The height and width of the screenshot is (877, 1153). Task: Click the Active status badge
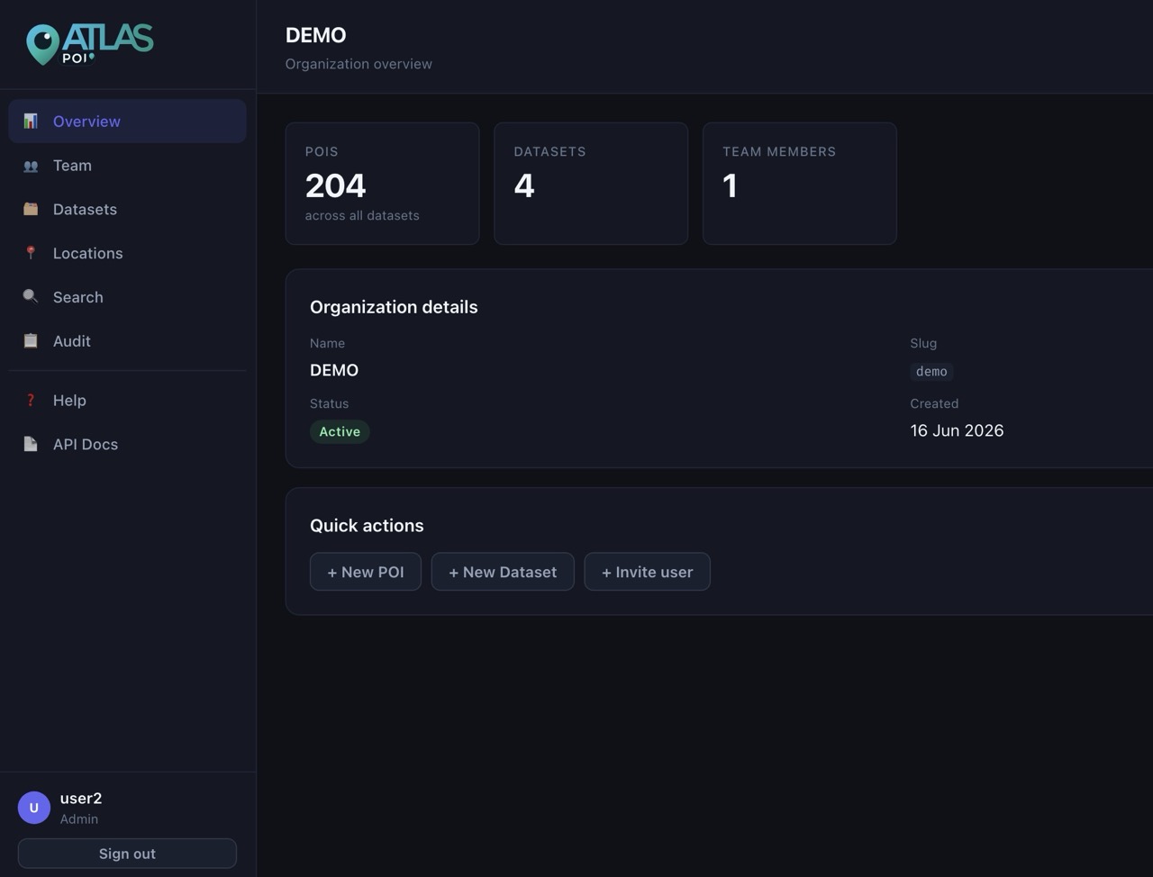[340, 431]
